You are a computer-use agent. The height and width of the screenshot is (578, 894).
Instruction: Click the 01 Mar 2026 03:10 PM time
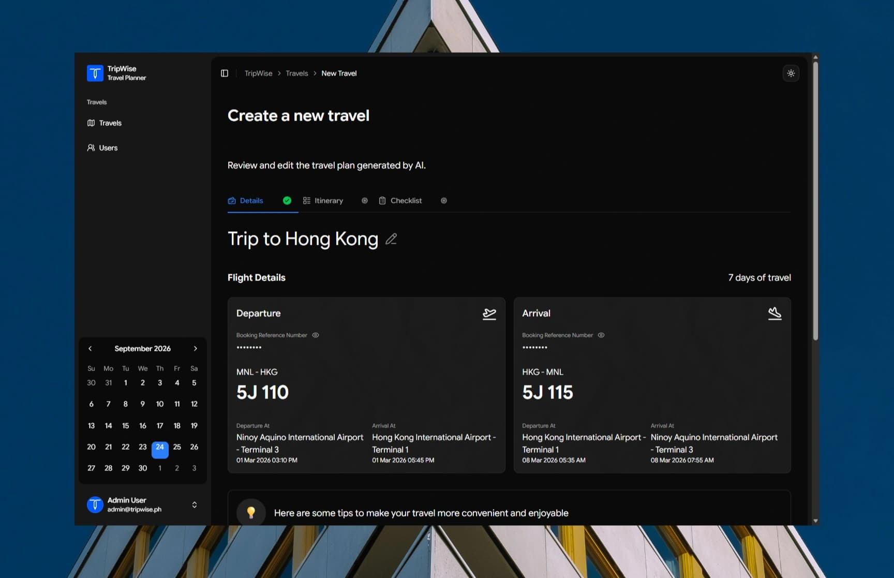click(x=267, y=460)
